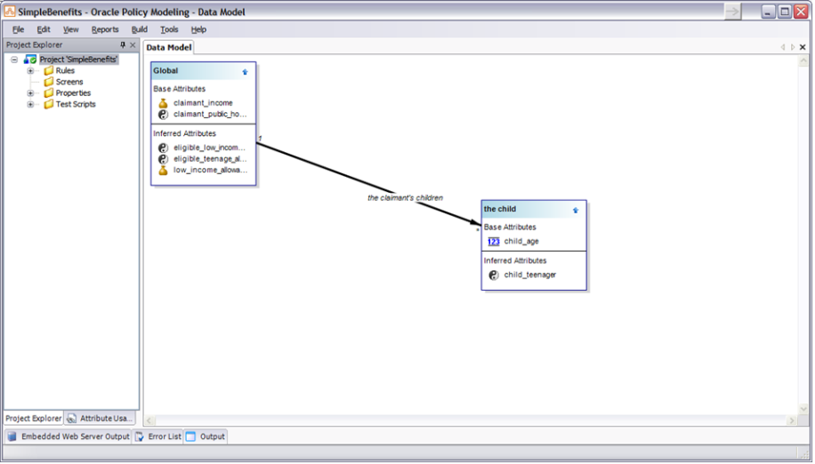Click the low_income_allowa... currency icon
Image resolution: width=815 pixels, height=464 pixels.
[x=163, y=171]
